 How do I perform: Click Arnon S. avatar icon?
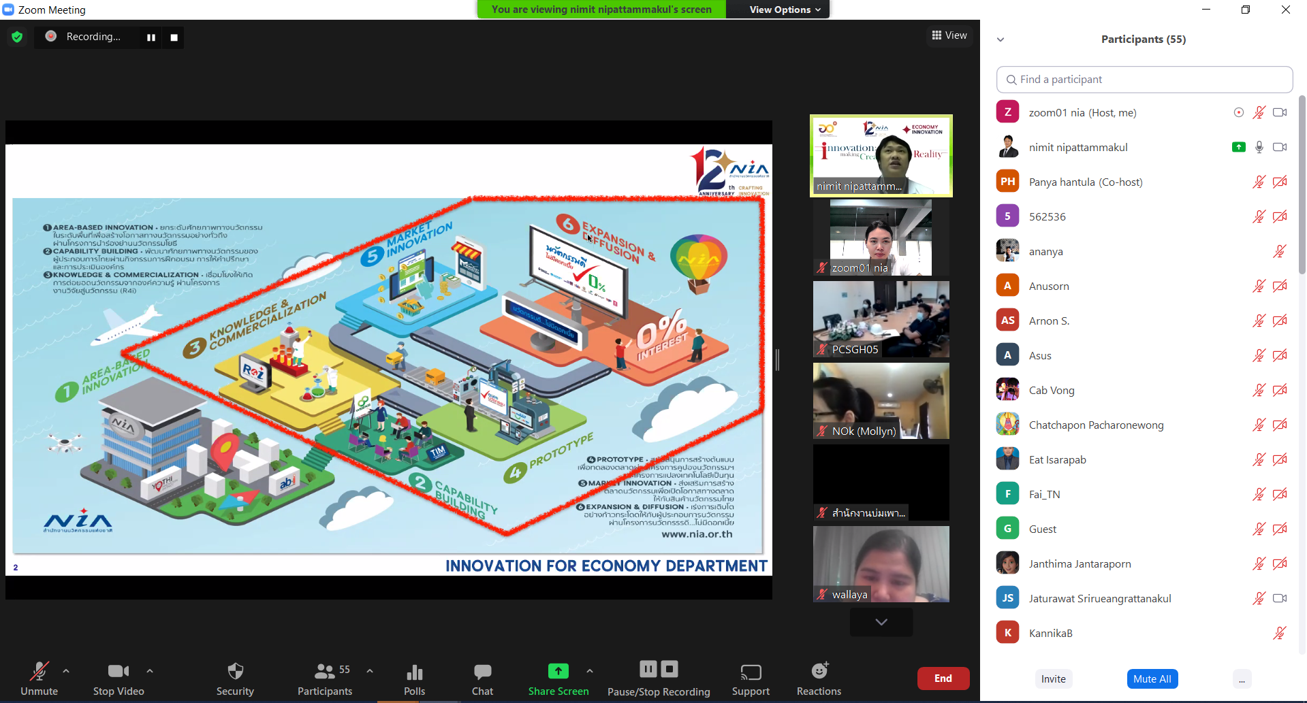point(1007,321)
